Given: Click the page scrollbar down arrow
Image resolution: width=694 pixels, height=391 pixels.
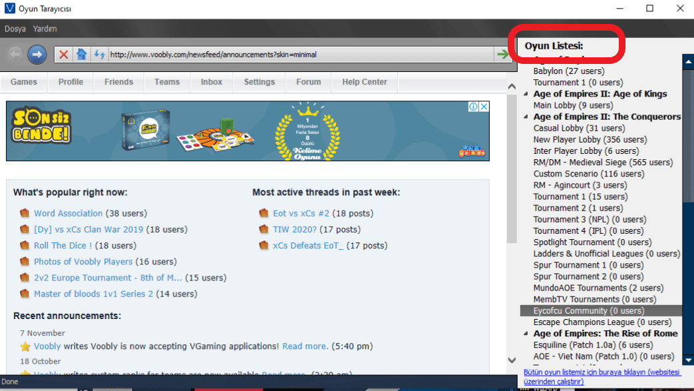Looking at the screenshot, I should point(512,360).
